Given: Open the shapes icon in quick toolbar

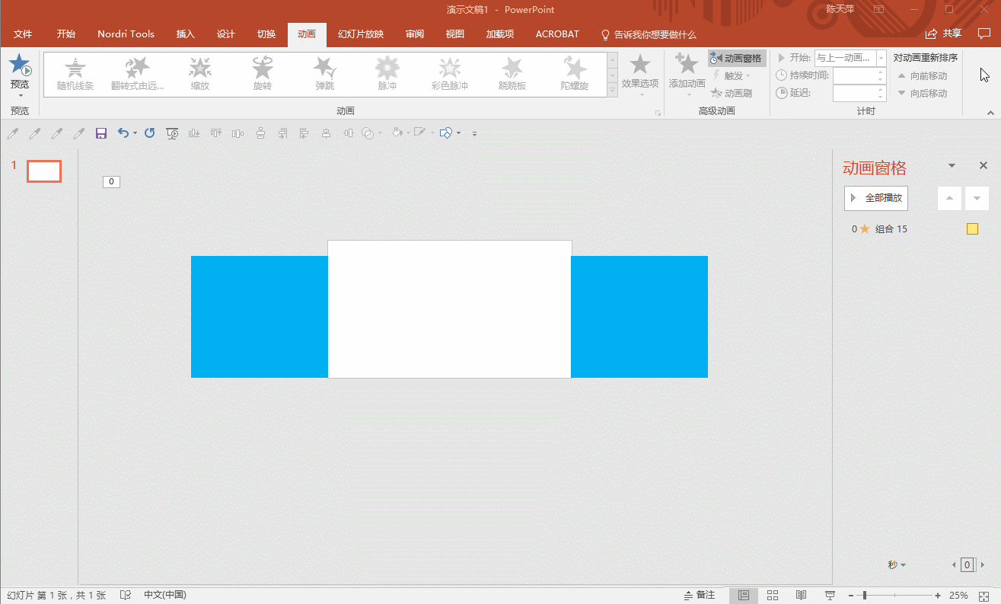Looking at the screenshot, I should tap(447, 133).
